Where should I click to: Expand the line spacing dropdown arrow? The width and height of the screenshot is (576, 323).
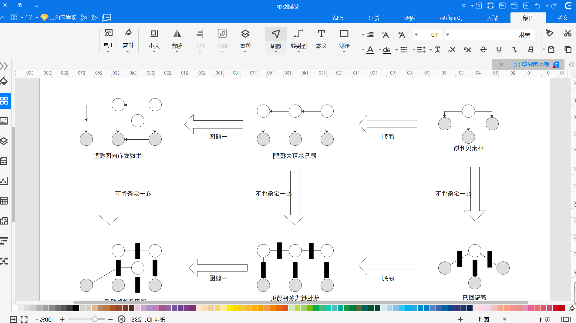coord(414,50)
